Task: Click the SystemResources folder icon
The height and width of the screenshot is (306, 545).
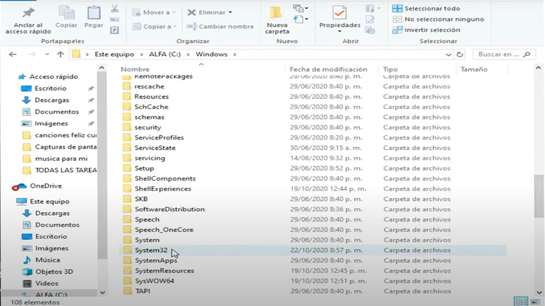Action: (x=127, y=271)
